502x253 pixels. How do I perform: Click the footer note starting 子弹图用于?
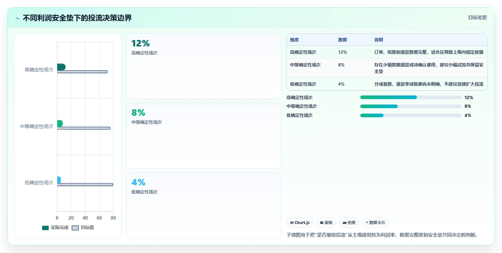pyautogui.click(x=382, y=235)
